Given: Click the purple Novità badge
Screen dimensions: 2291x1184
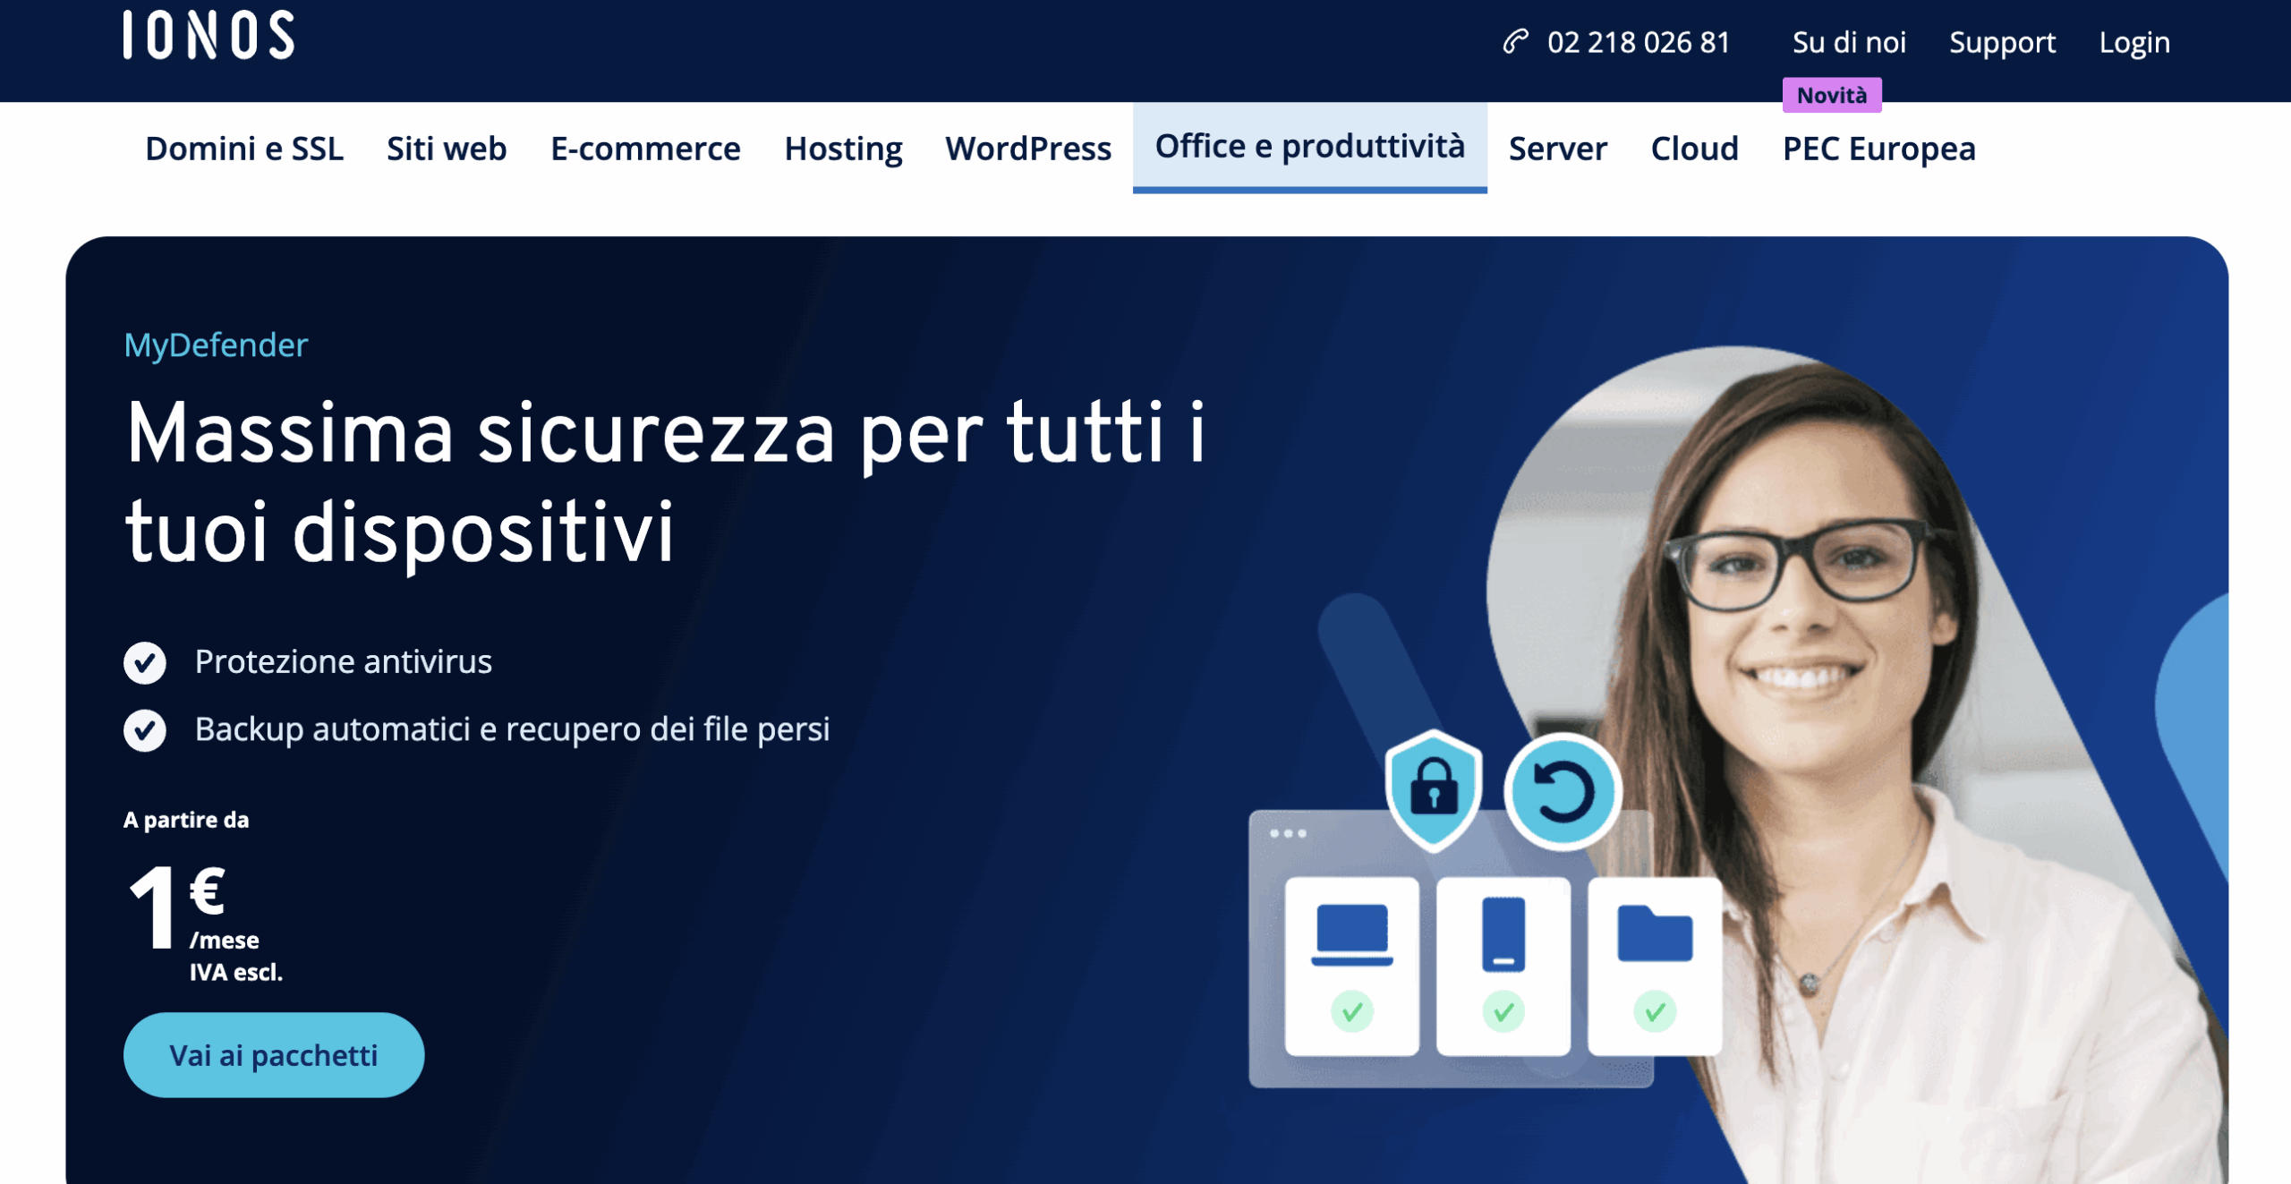Looking at the screenshot, I should tap(1832, 95).
